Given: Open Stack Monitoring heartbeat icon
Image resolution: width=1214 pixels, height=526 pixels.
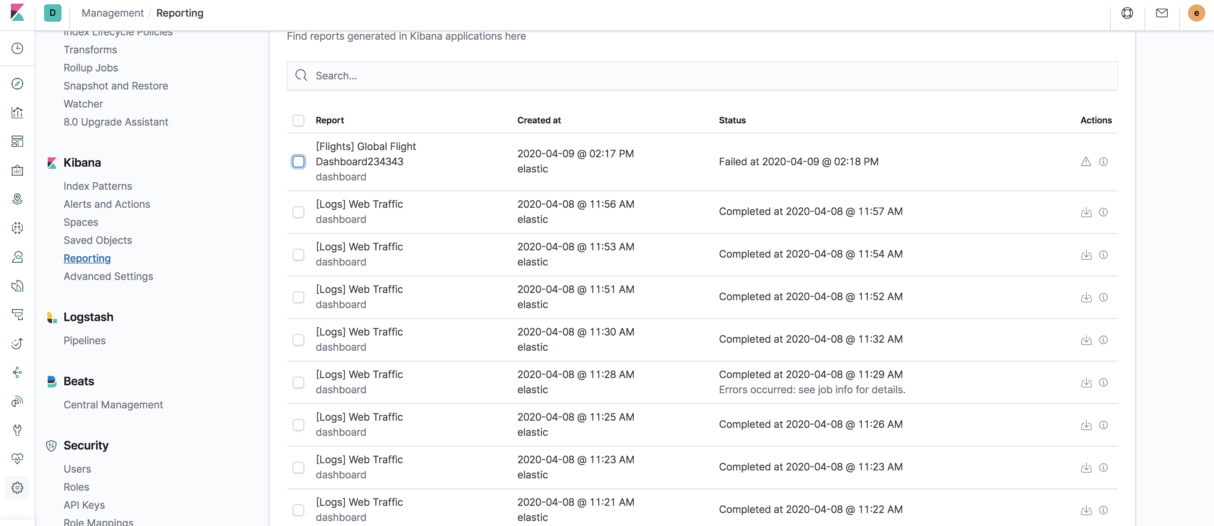Looking at the screenshot, I should pos(17,458).
